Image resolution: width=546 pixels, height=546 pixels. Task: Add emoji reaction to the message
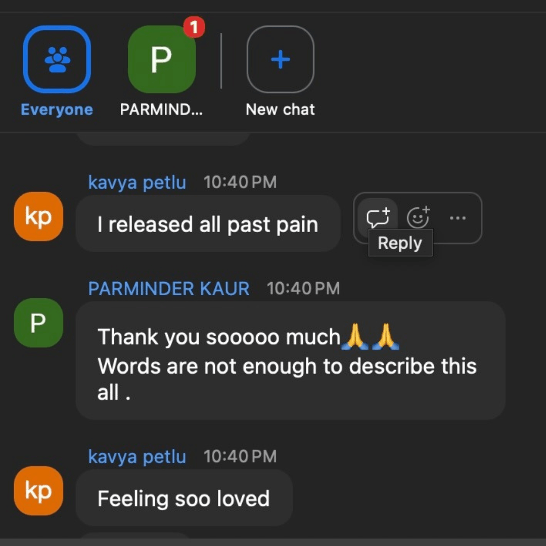tap(418, 217)
